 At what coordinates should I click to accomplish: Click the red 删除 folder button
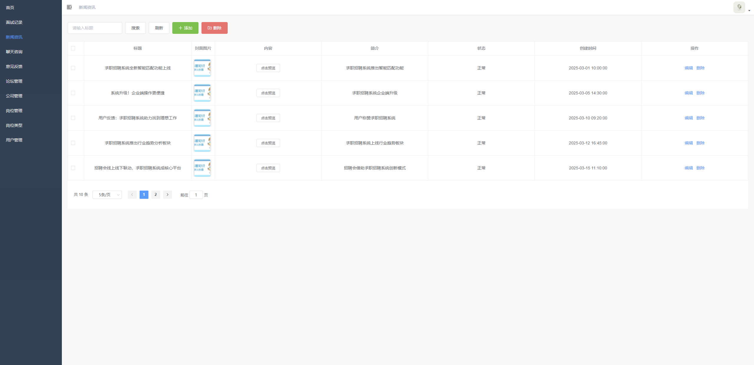click(x=214, y=28)
